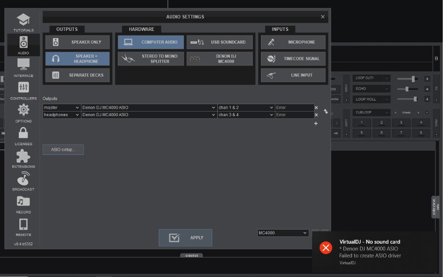The image size is (446, 277).
Task: Click the sideview tab
Action: [x=434, y=207]
